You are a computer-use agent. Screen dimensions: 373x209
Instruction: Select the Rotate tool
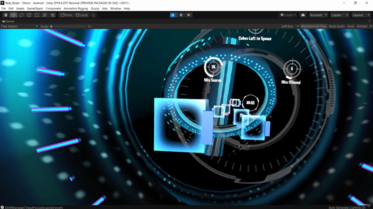point(22,15)
